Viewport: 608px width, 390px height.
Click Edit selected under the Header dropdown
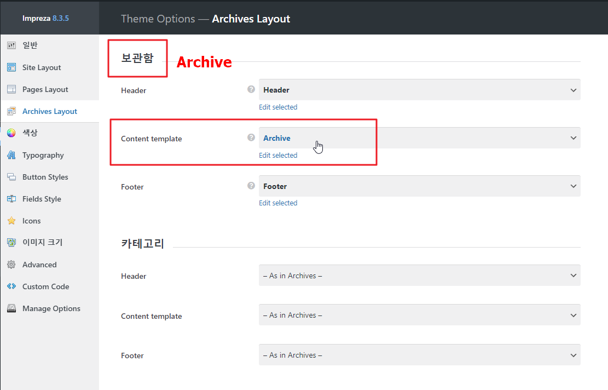click(x=278, y=107)
